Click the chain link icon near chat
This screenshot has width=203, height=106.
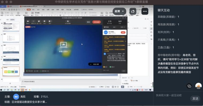click(189, 86)
